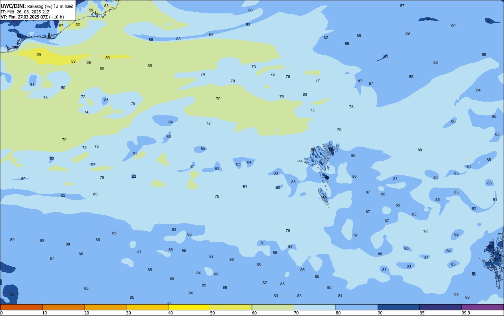Image resolution: width=504 pixels, height=316 pixels.
Task: Select the 57 humidity value near the coast
Action: tap(61, 26)
